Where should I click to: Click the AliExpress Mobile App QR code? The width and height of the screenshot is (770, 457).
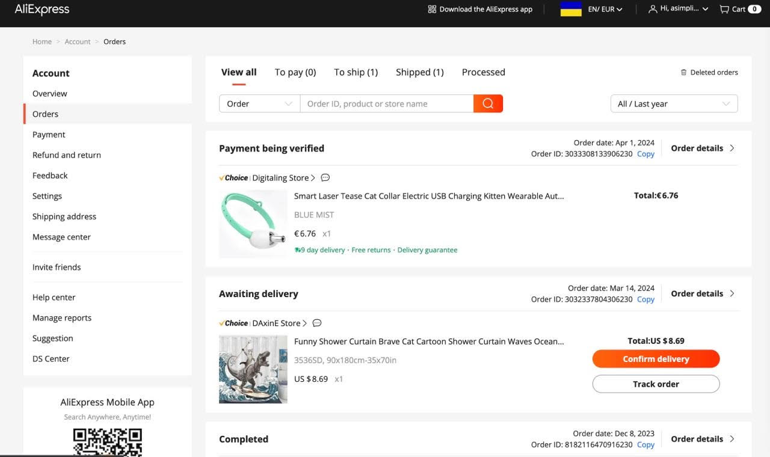107,442
